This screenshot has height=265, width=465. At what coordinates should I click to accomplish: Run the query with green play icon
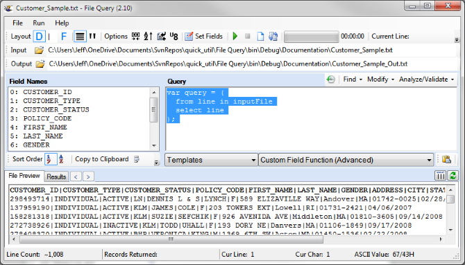click(235, 37)
